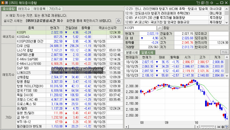Select the 일별시세 tab
Screen dimensions: 230x130
coord(147,52)
